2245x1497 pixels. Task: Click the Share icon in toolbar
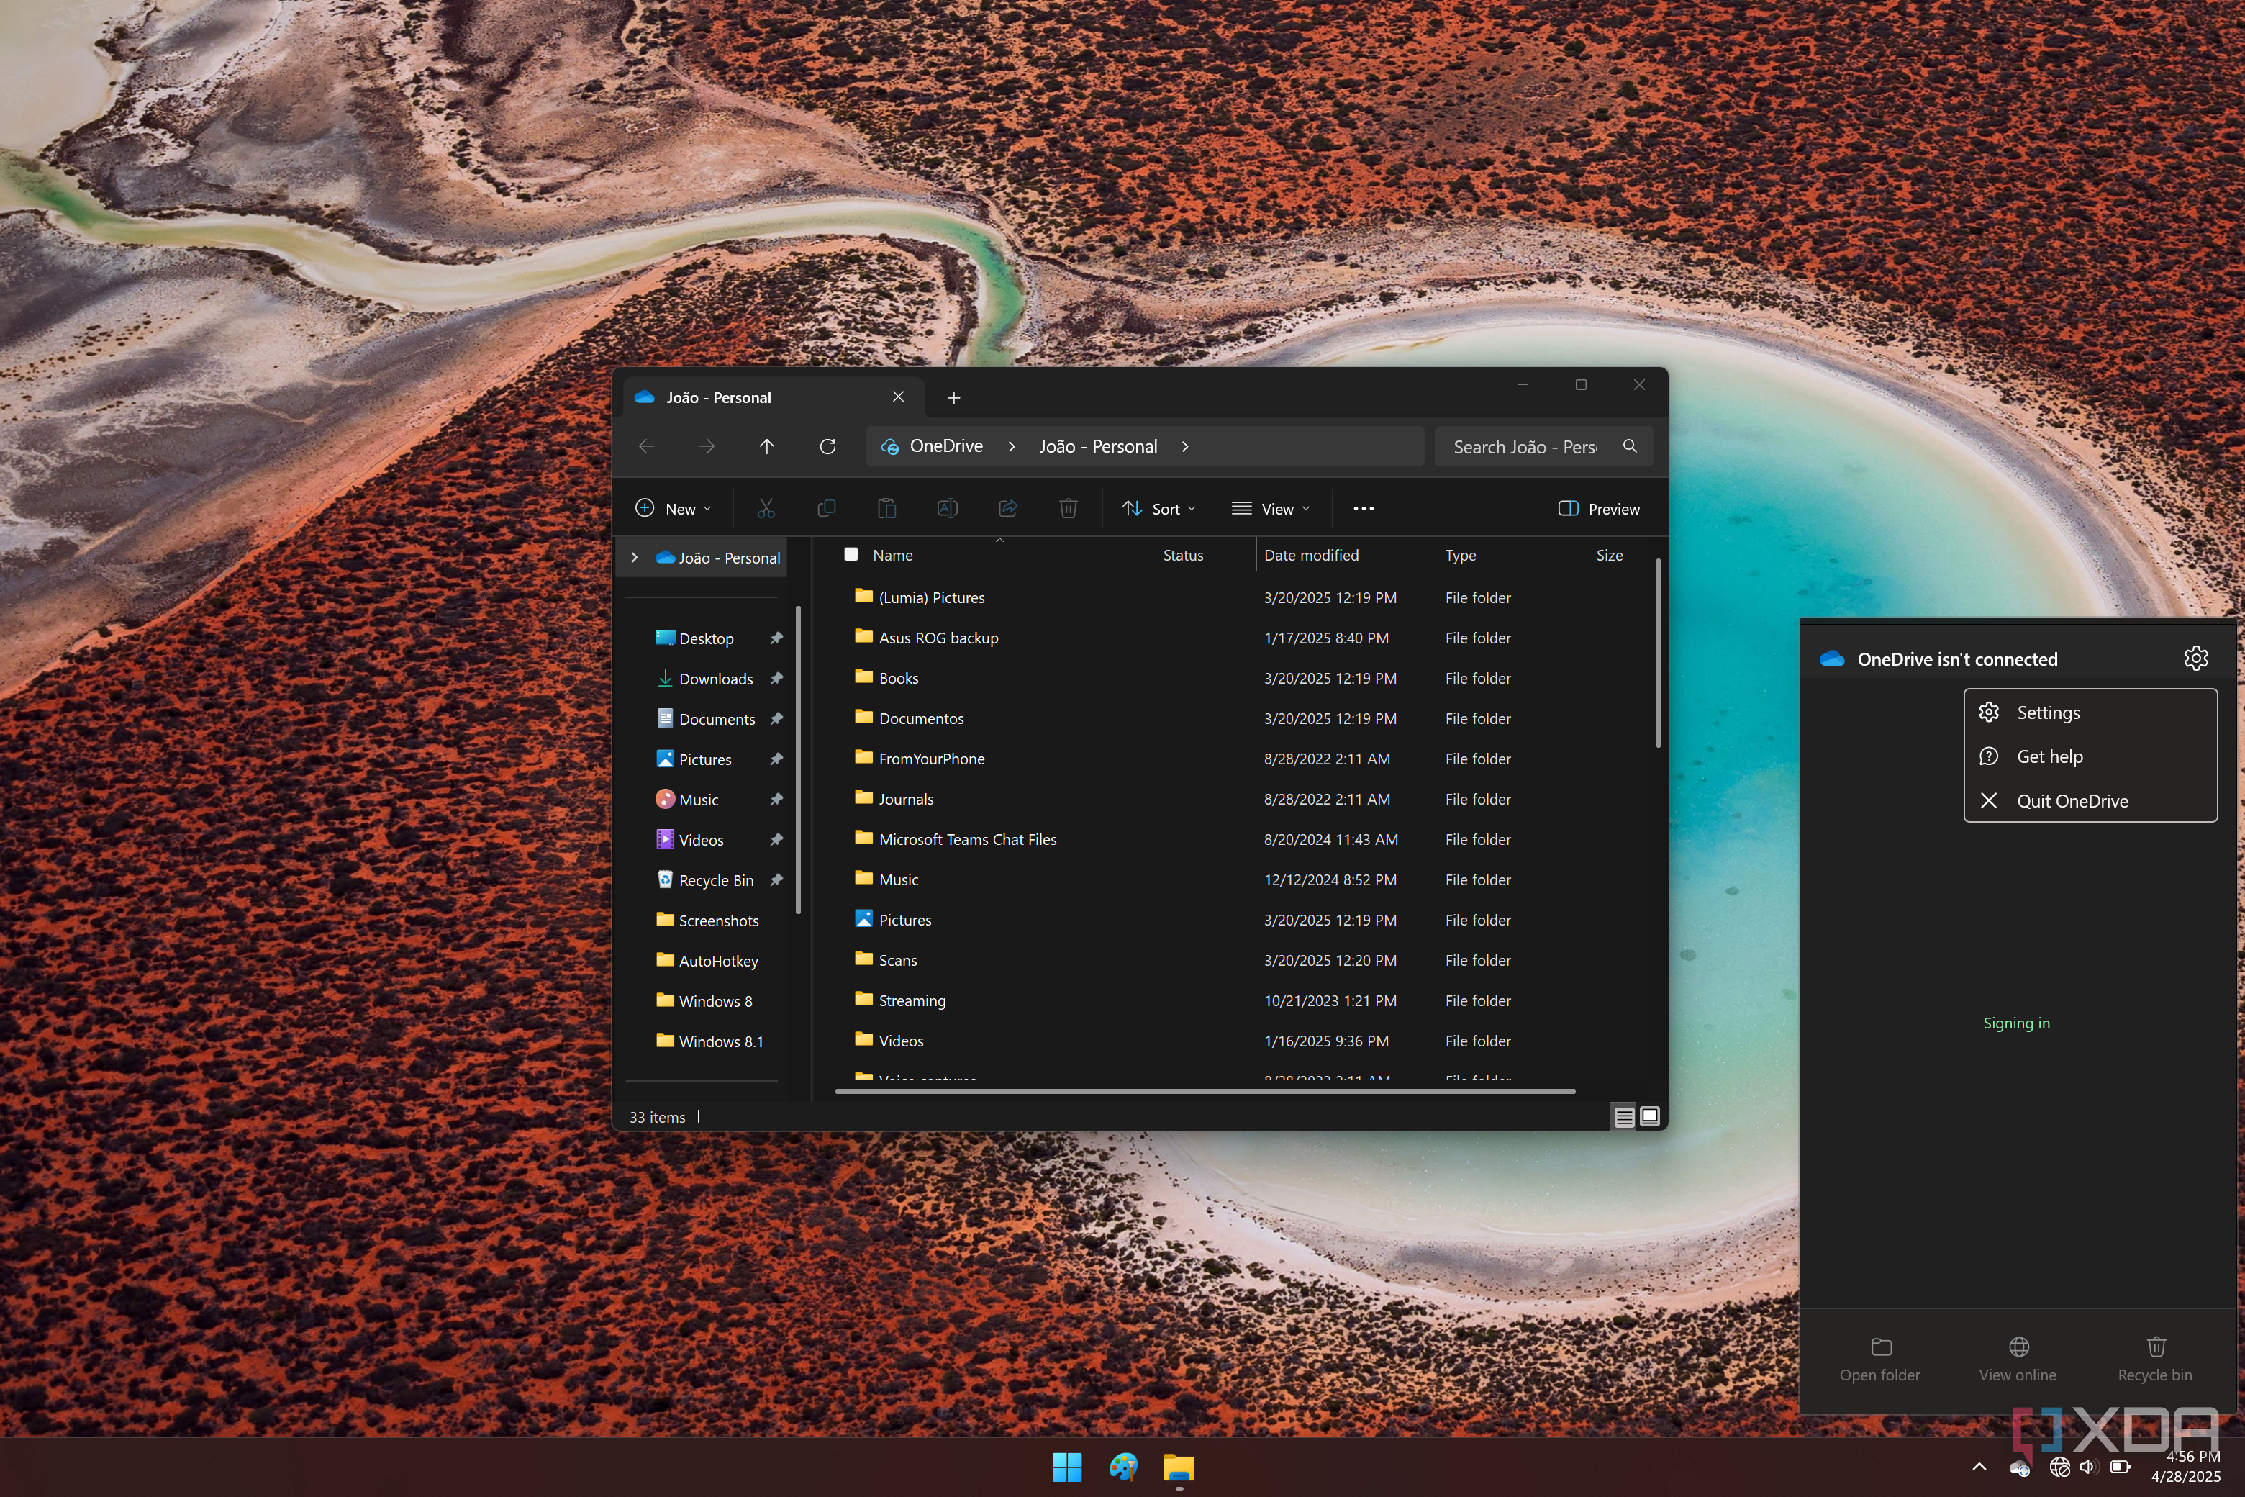[x=1008, y=509]
